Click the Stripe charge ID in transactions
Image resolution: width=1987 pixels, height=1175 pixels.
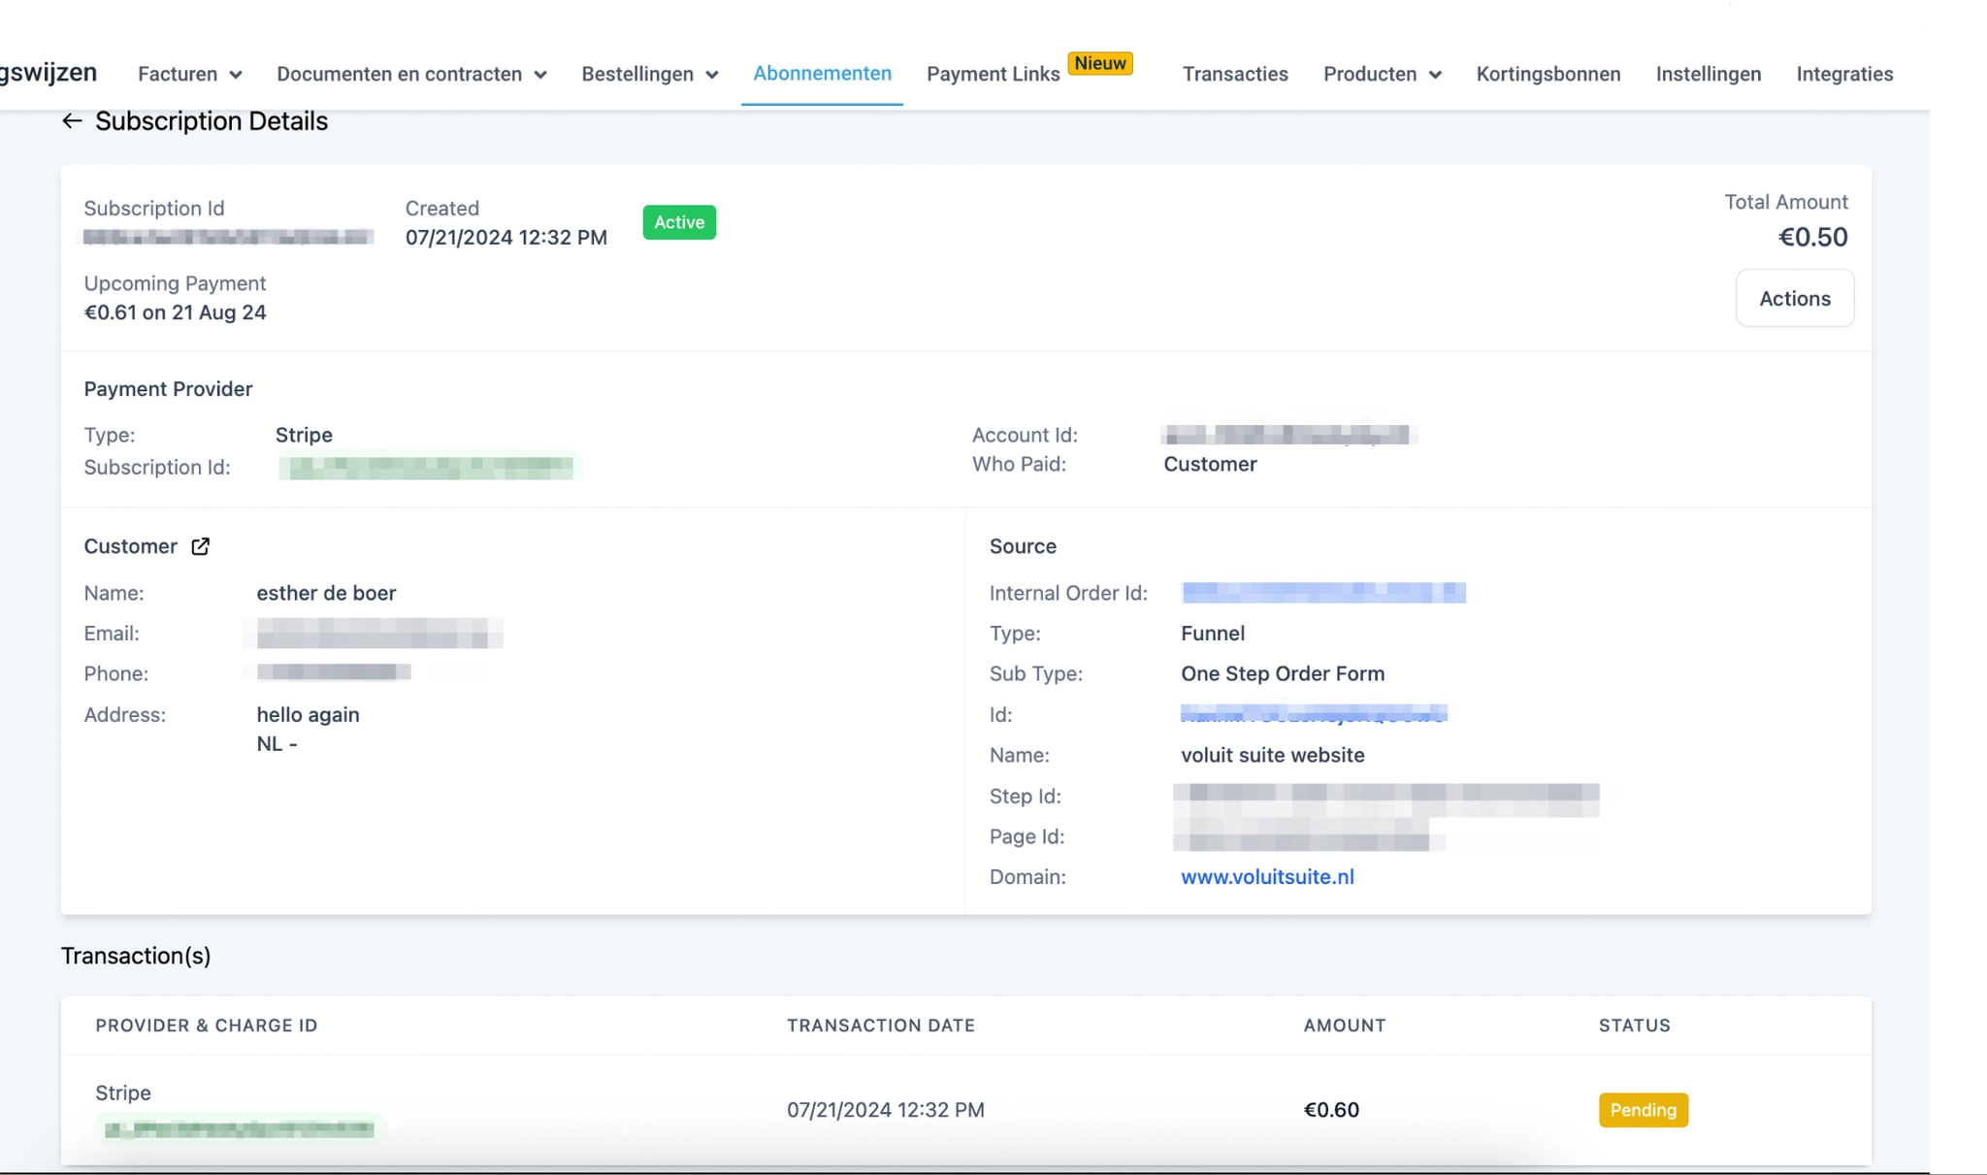point(239,1129)
